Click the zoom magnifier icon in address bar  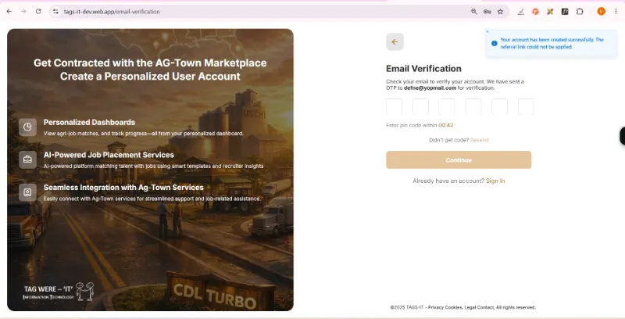coord(474,12)
